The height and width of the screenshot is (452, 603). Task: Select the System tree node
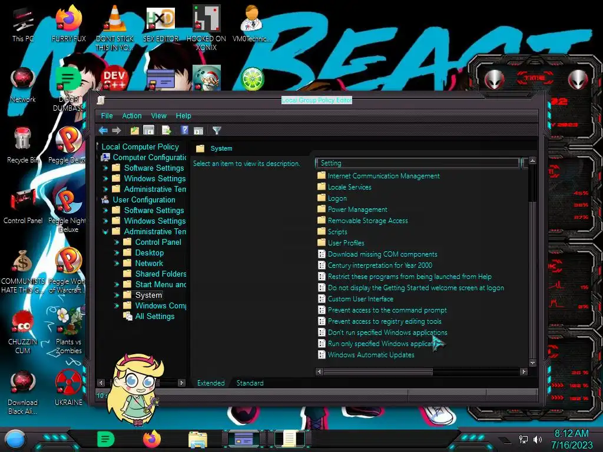coord(148,295)
